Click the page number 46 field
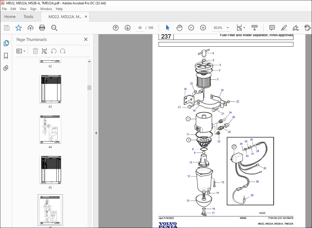Image resolution: width=312 pixels, height=228 pixels. pos(140,28)
